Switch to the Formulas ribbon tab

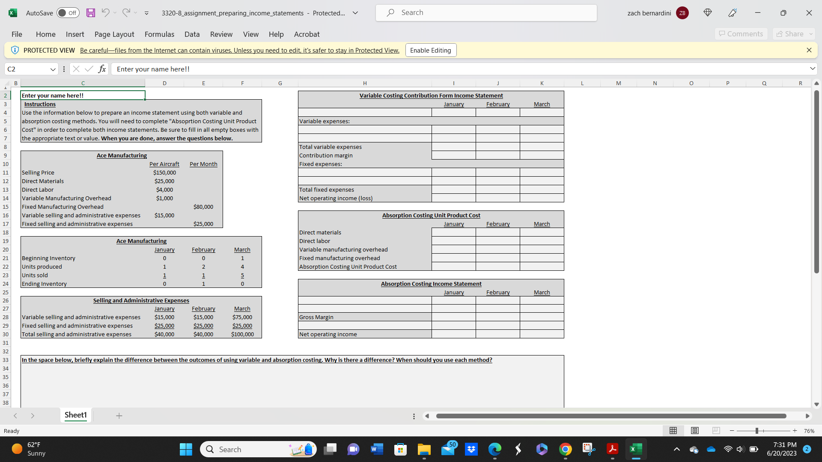pyautogui.click(x=159, y=34)
